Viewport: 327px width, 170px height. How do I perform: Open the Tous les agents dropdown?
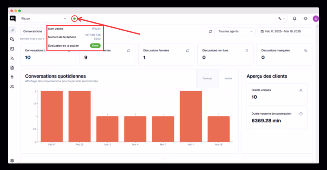pos(235,31)
